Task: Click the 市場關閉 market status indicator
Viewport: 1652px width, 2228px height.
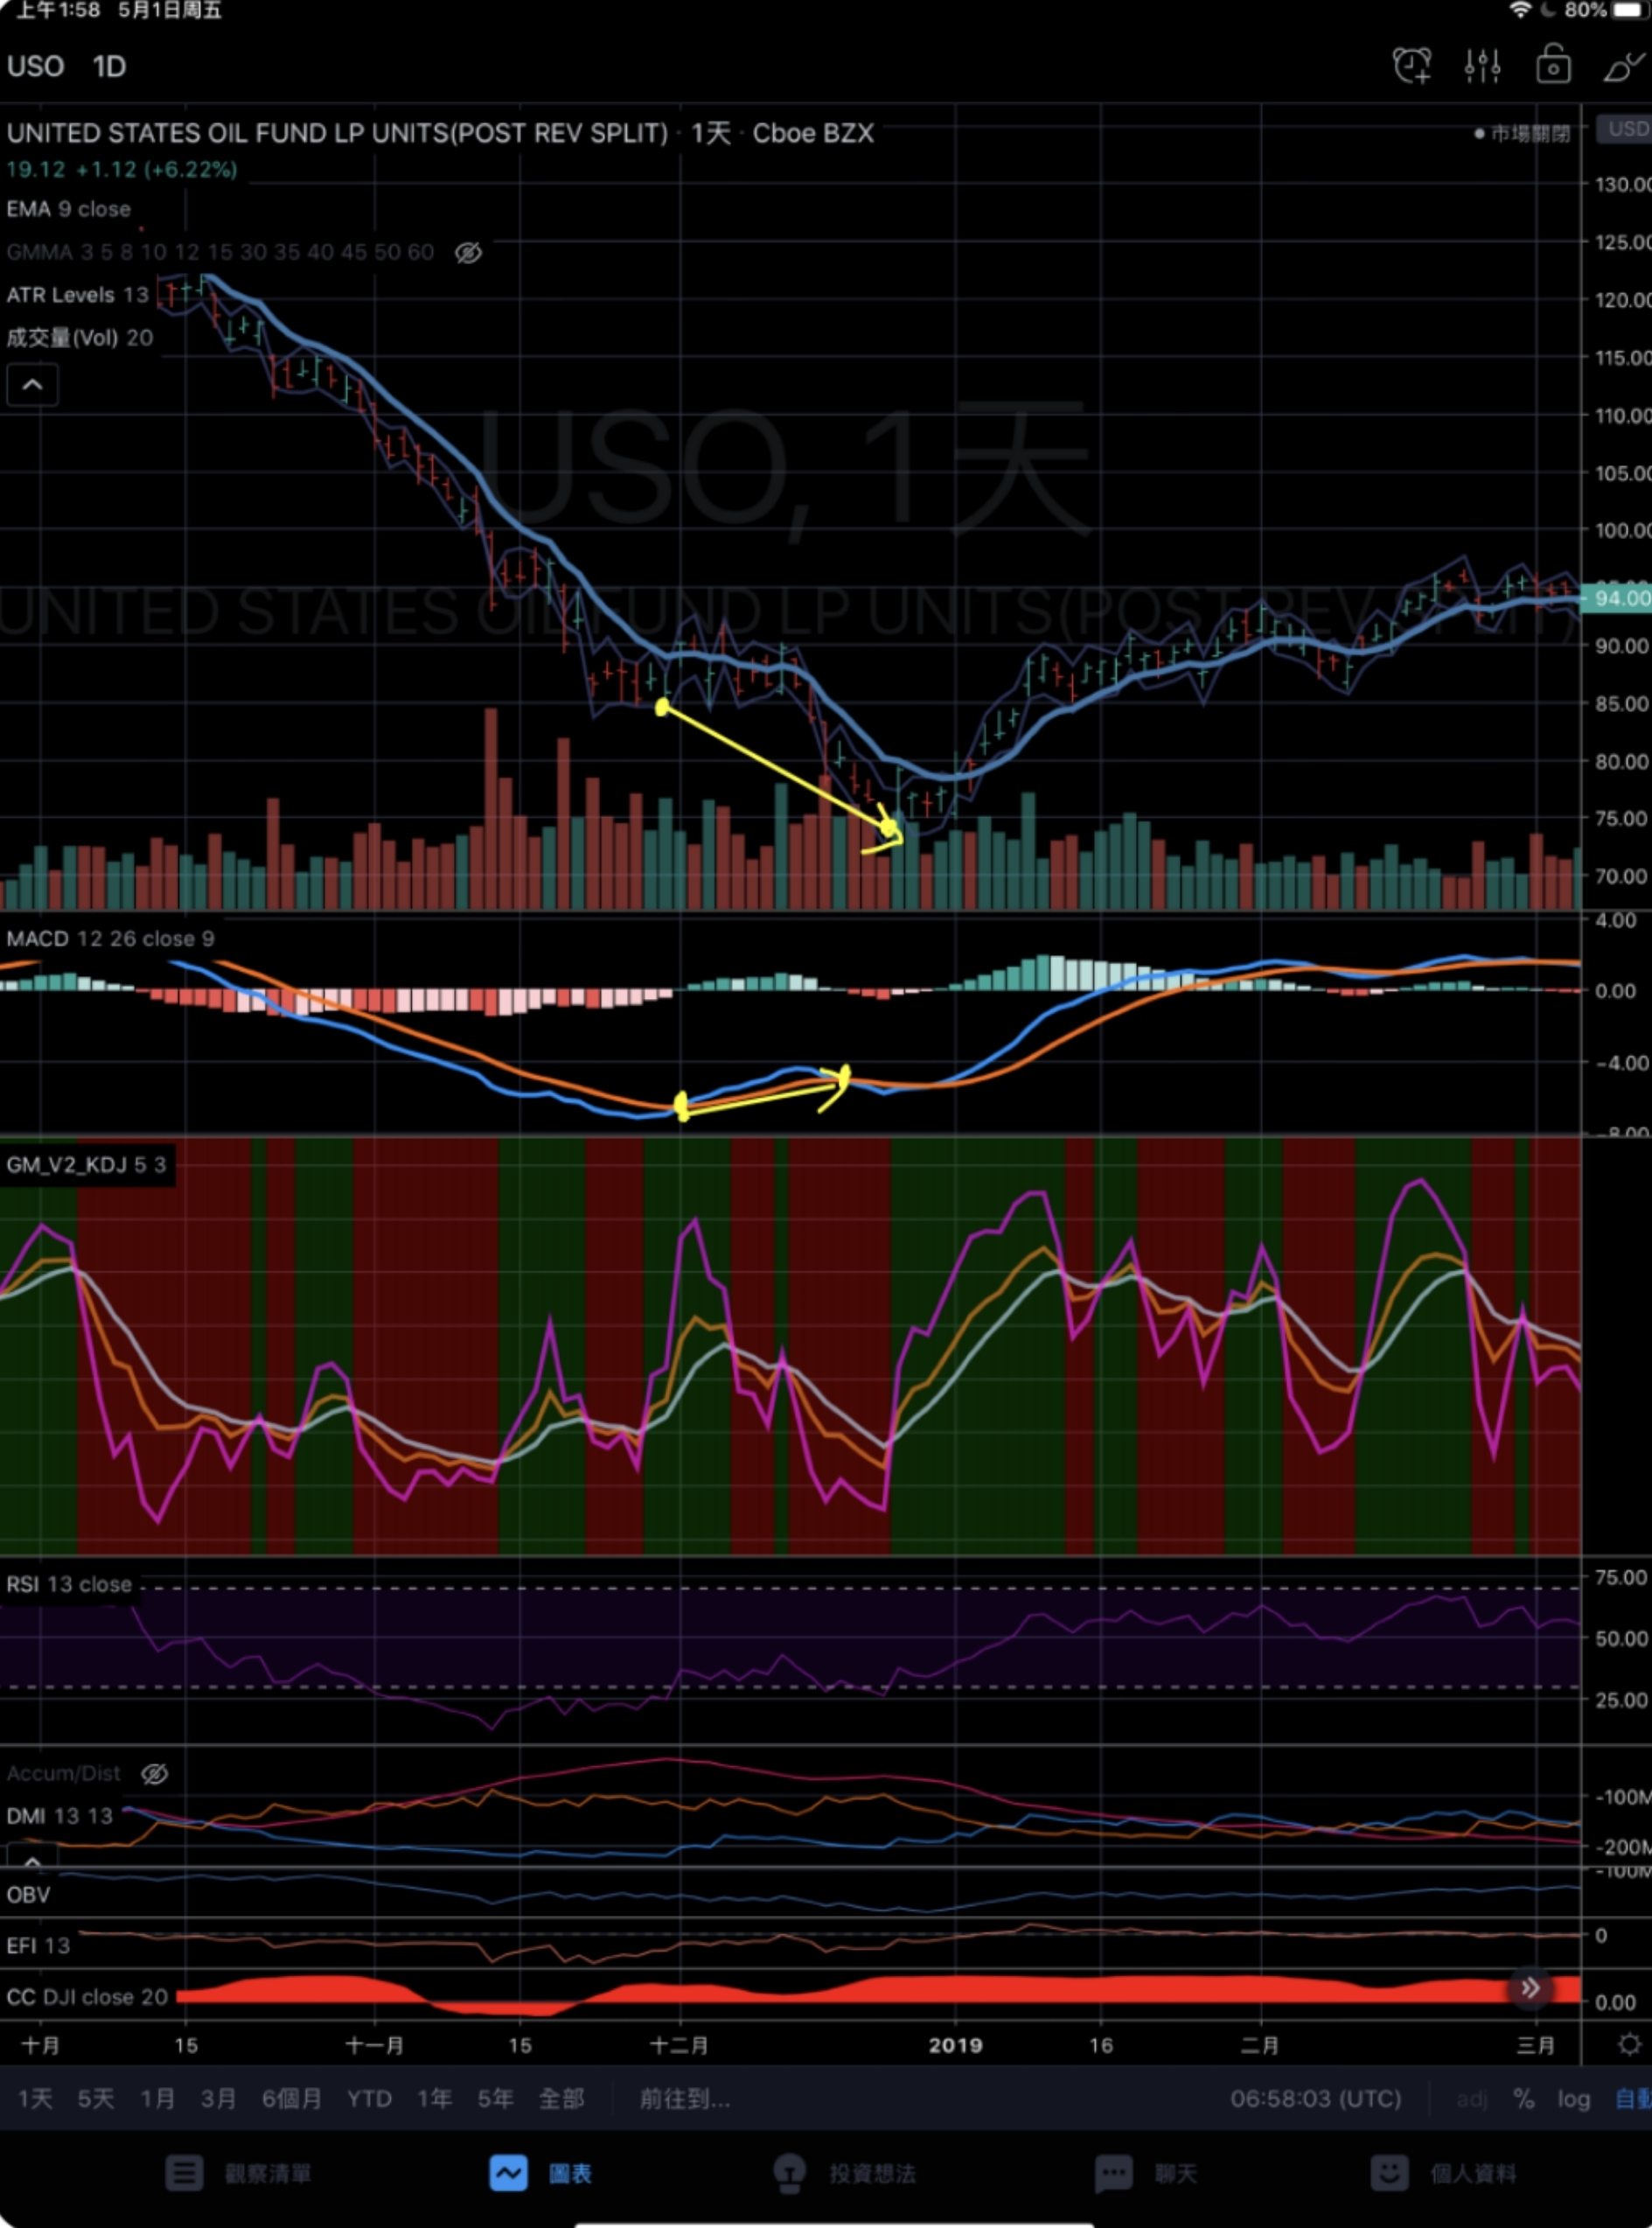Action: tap(1522, 133)
